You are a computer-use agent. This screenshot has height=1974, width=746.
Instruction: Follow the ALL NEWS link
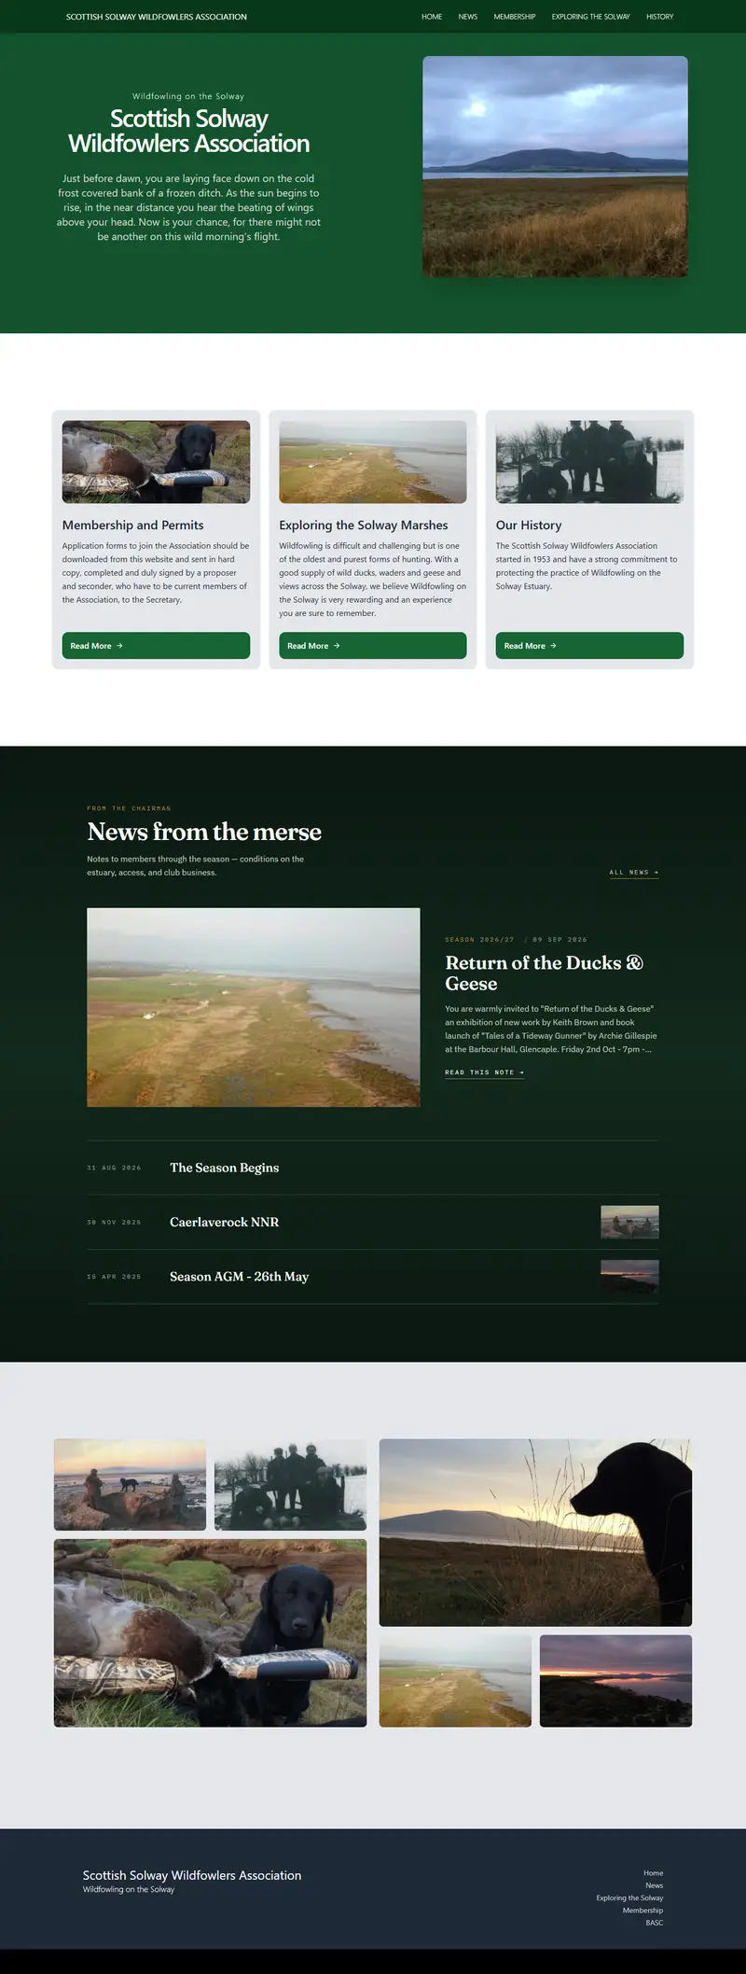click(x=634, y=873)
